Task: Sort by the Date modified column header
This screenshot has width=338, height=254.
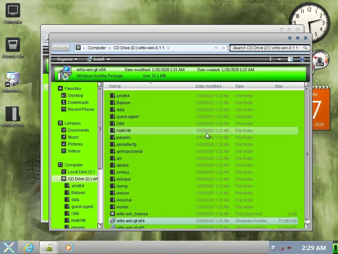Action: pos(209,86)
